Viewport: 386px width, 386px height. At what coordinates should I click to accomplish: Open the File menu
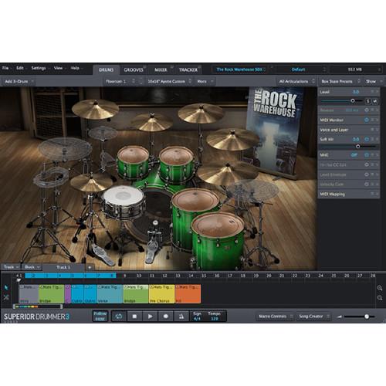click(6, 68)
